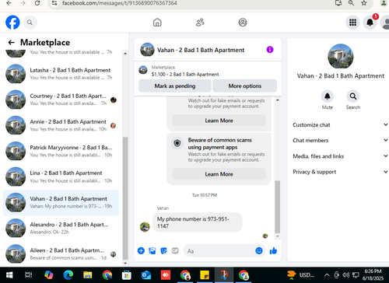Click the listing thumbnail in right panel
The image size is (389, 283).
341,56
